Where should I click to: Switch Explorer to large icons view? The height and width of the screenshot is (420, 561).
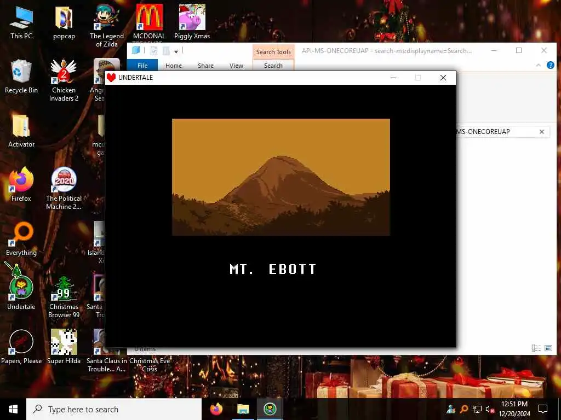click(548, 348)
